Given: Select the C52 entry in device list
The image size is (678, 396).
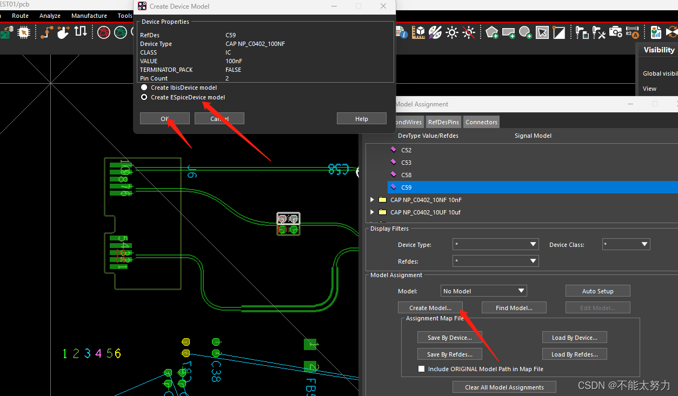Looking at the screenshot, I should [406, 150].
